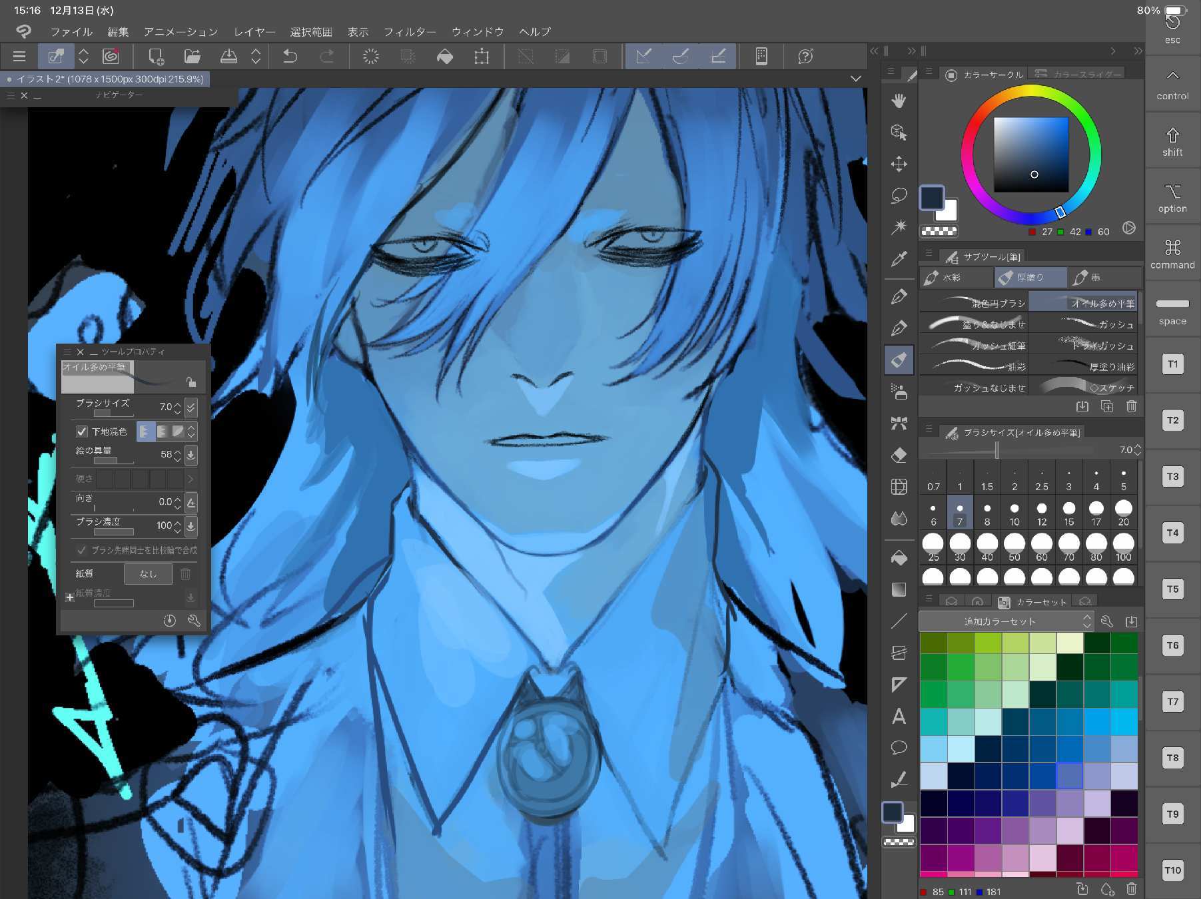The width and height of the screenshot is (1201, 899).
Task: Select the Eyedropper tool
Action: (899, 259)
